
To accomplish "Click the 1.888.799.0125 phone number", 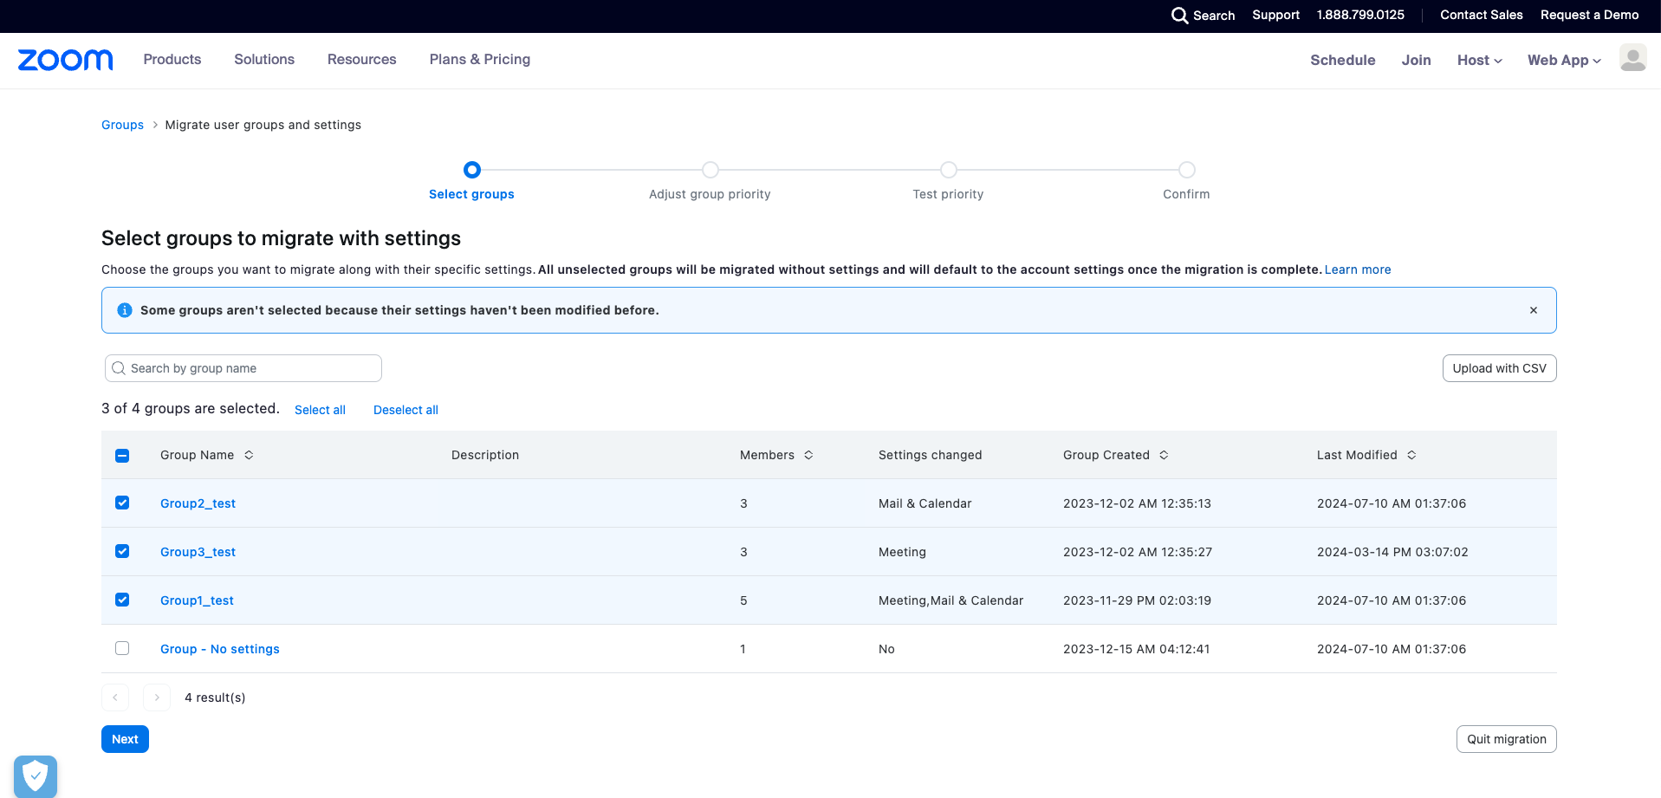I will coord(1360,15).
